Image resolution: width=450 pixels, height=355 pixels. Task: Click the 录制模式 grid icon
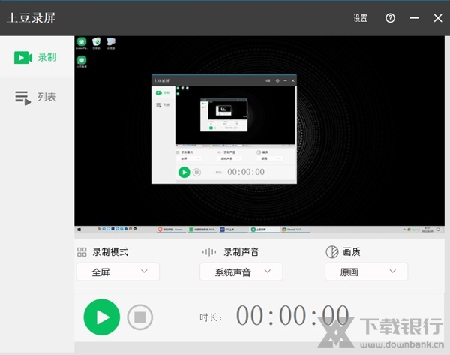pos(82,252)
